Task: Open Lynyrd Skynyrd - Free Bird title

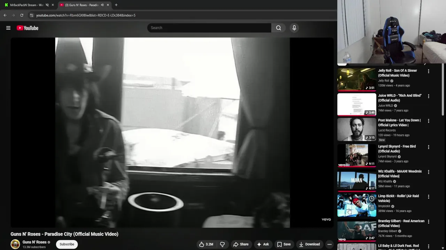Action: pyautogui.click(x=397, y=149)
